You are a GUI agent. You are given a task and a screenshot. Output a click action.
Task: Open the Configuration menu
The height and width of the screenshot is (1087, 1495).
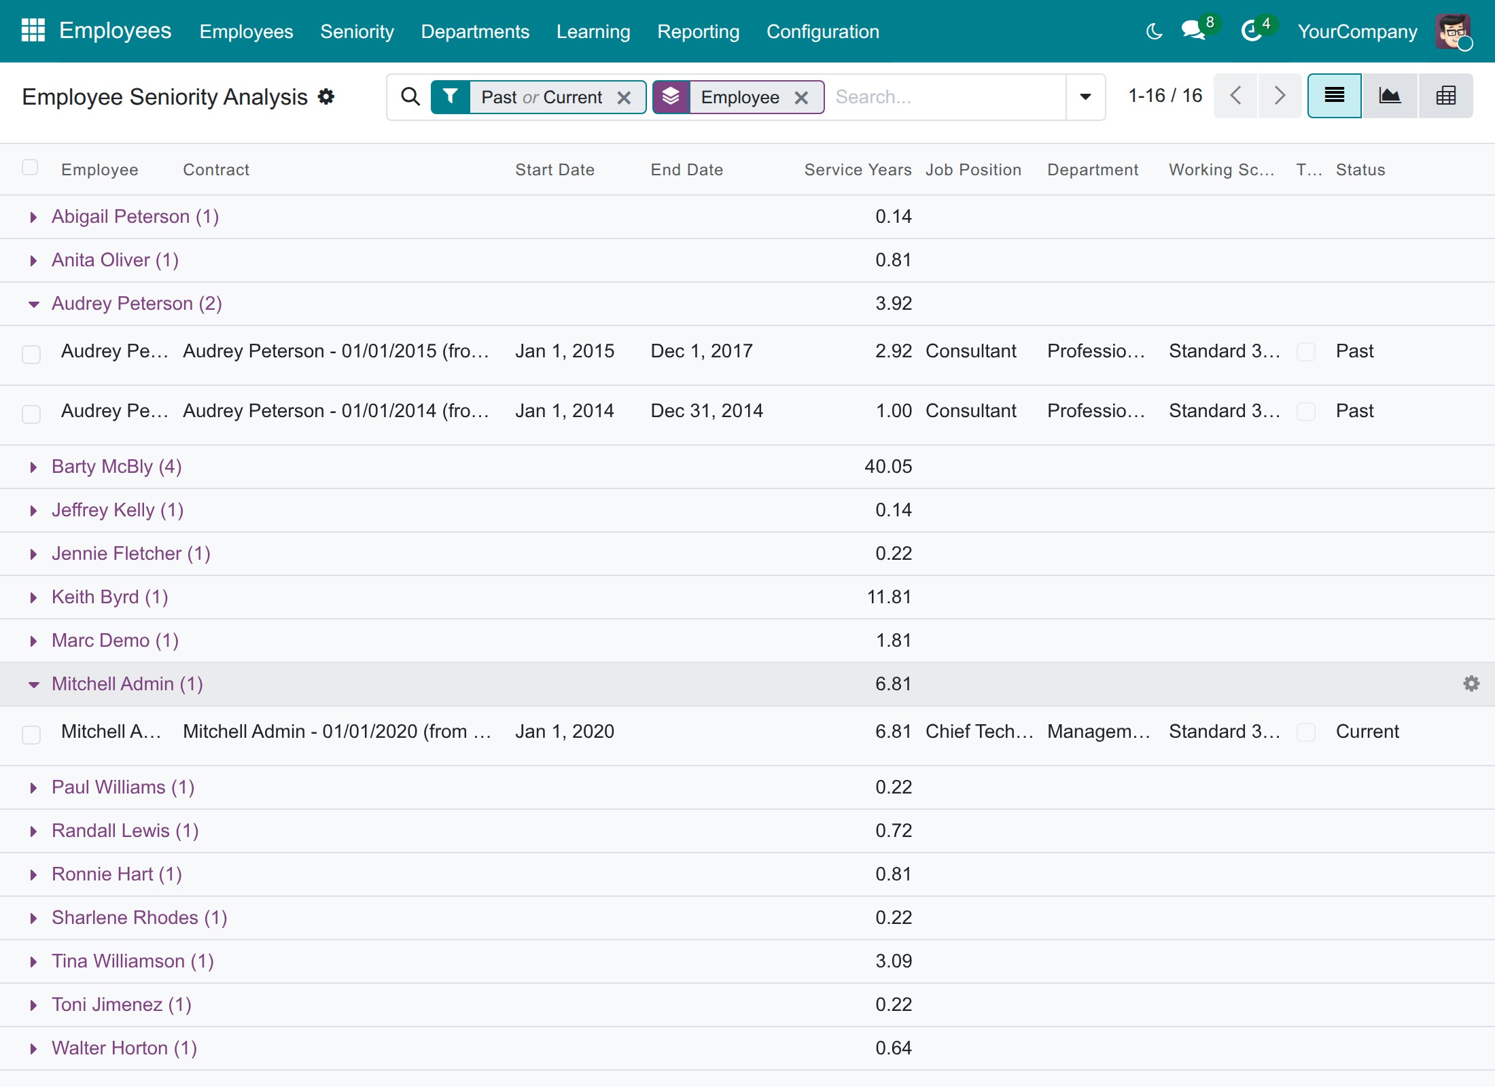click(822, 31)
